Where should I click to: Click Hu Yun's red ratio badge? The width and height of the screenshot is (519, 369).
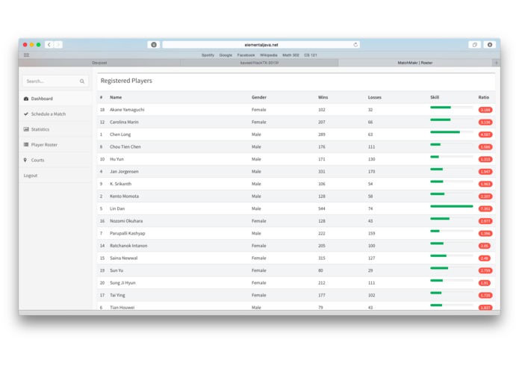pyautogui.click(x=485, y=159)
